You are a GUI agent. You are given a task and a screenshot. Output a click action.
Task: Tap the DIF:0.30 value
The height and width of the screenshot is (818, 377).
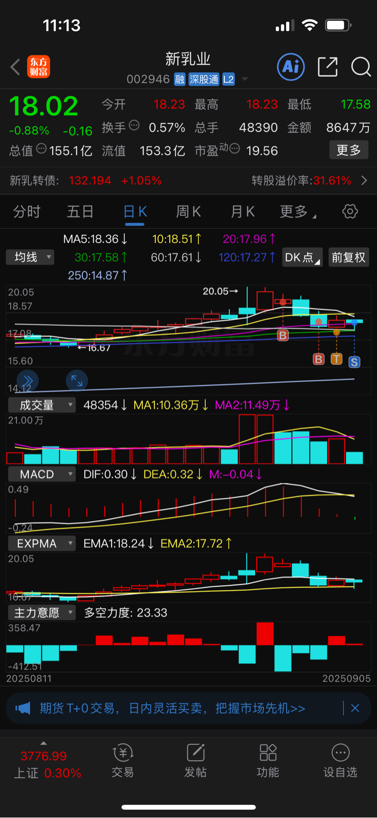coord(110,474)
